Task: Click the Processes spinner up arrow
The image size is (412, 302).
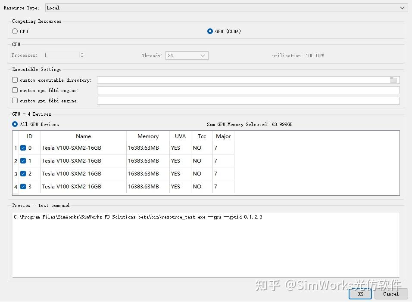Action: click(82, 53)
